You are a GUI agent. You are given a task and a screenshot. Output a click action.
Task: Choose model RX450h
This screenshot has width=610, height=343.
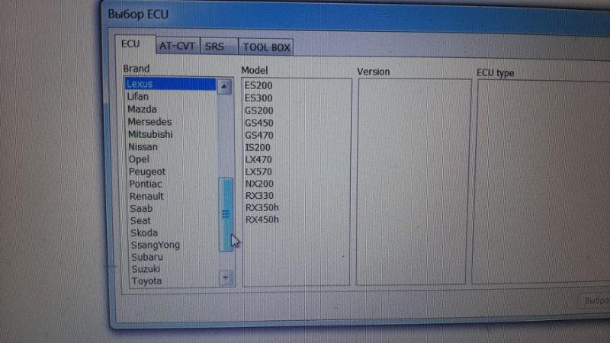pyautogui.click(x=262, y=220)
